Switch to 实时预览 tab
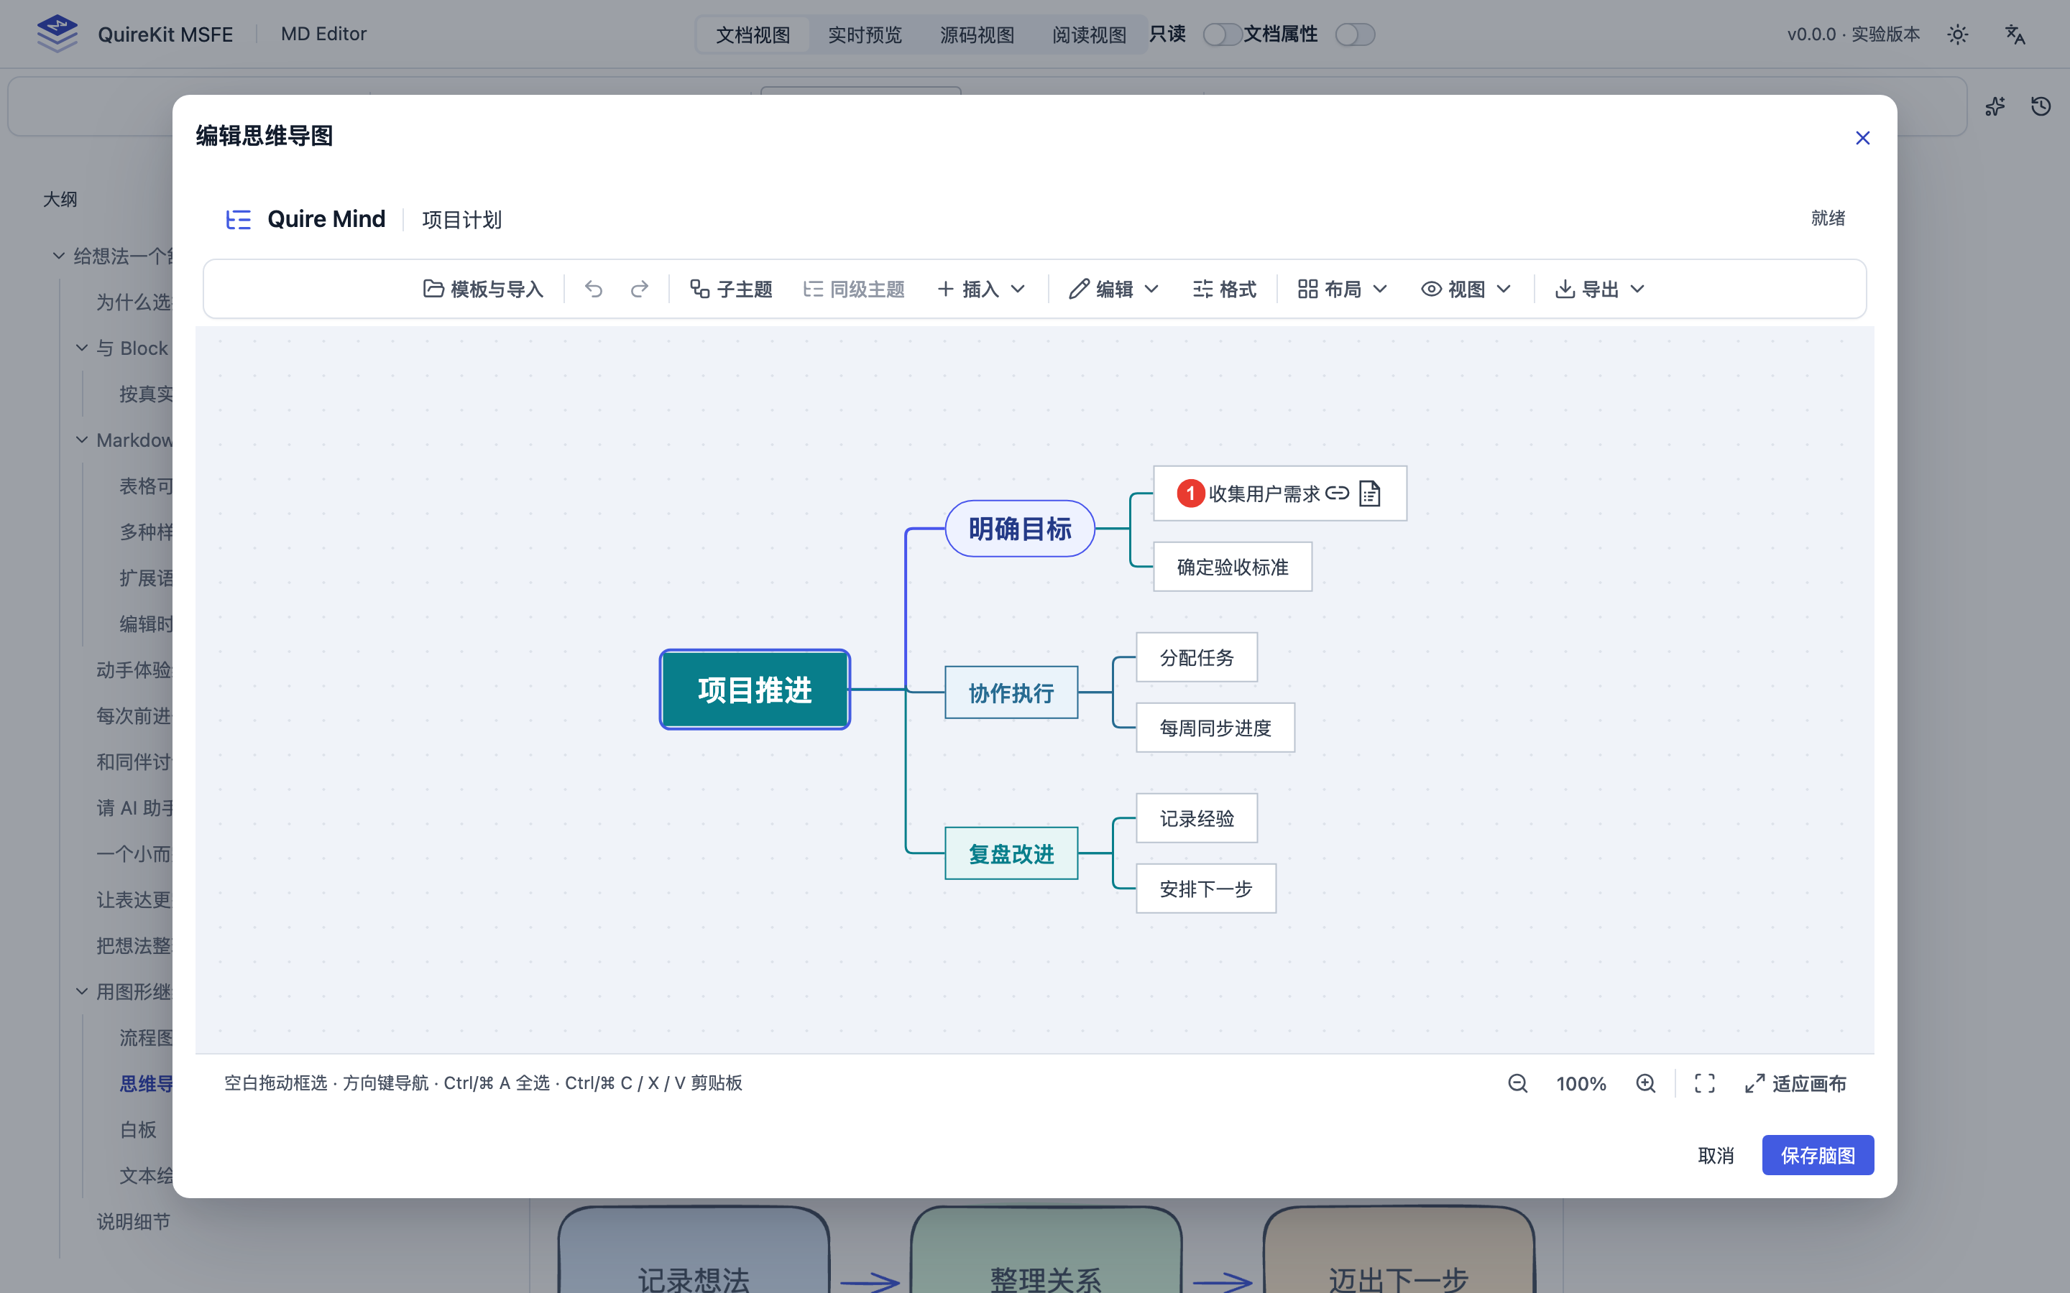 (865, 35)
